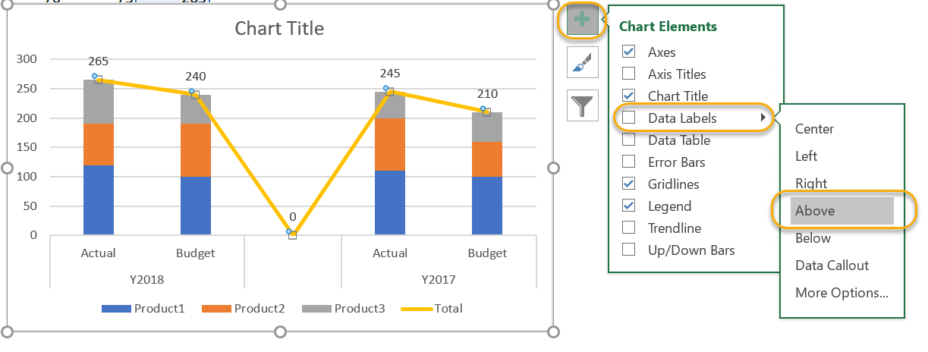928x352 pixels.
Task: Open the Chart Elements plus button
Action: point(582,20)
